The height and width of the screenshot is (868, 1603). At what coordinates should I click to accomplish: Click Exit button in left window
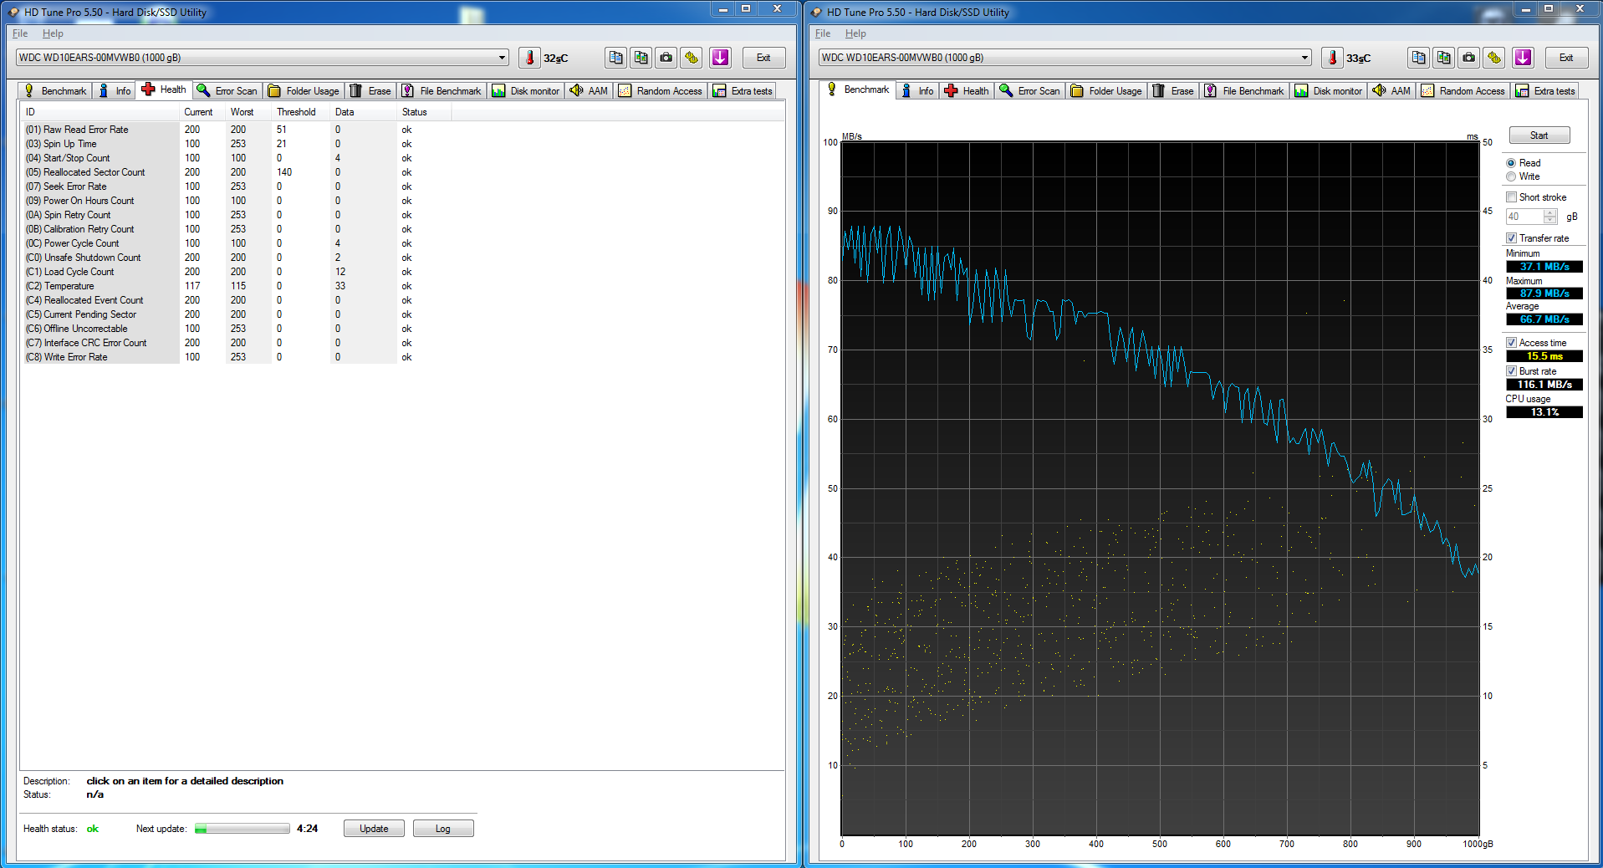pyautogui.click(x=763, y=58)
